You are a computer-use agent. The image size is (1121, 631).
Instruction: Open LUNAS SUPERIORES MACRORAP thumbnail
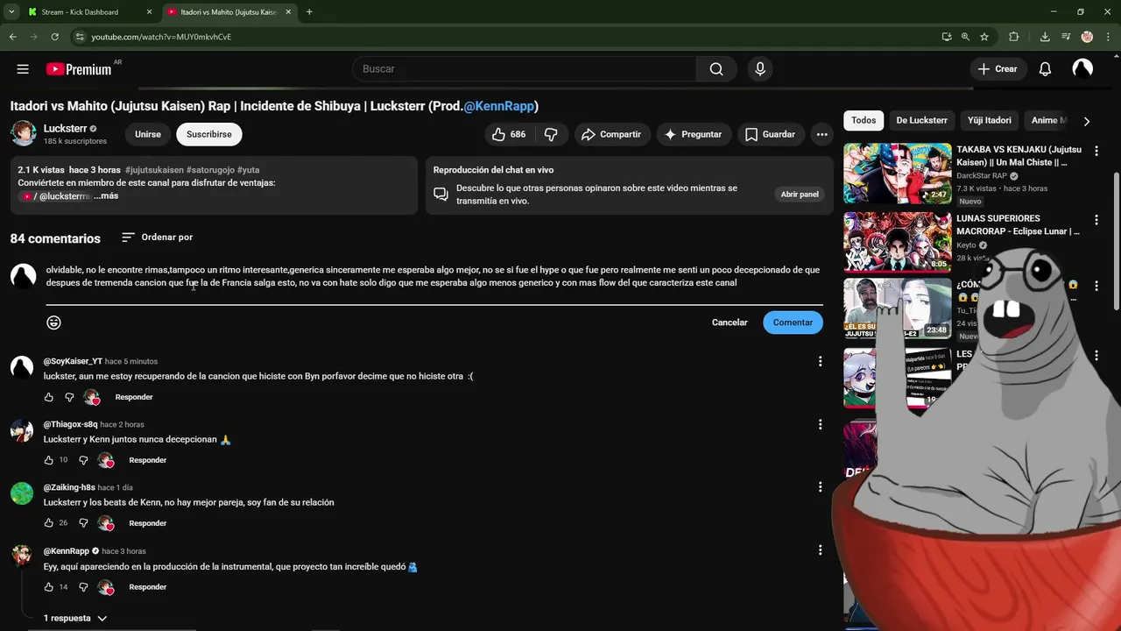click(x=898, y=242)
